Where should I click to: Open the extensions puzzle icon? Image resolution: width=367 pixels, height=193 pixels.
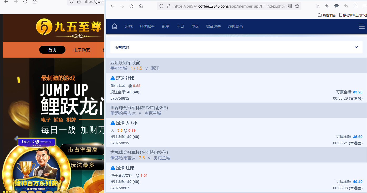tap(355, 6)
